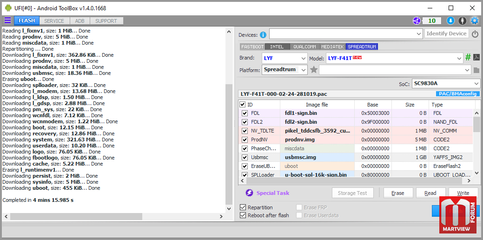
Task: Click the folder browse icon
Action: (x=476, y=70)
